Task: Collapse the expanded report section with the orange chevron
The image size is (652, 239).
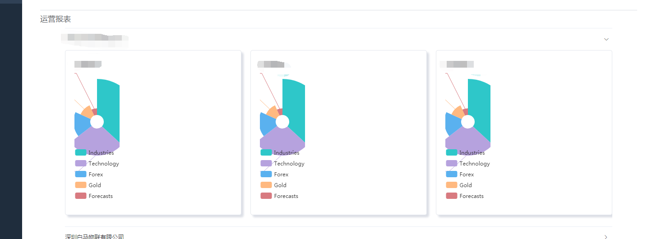Action: (606, 39)
